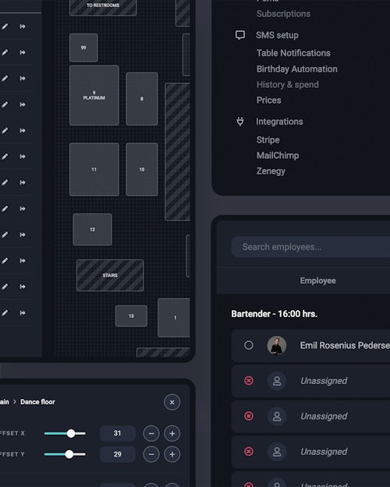Click the Offset X slider handle
Screen dimensions: 390x487
pos(71,433)
